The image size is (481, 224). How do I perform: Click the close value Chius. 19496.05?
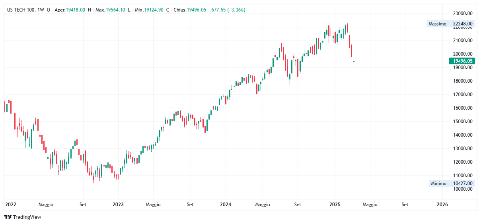click(x=186, y=10)
